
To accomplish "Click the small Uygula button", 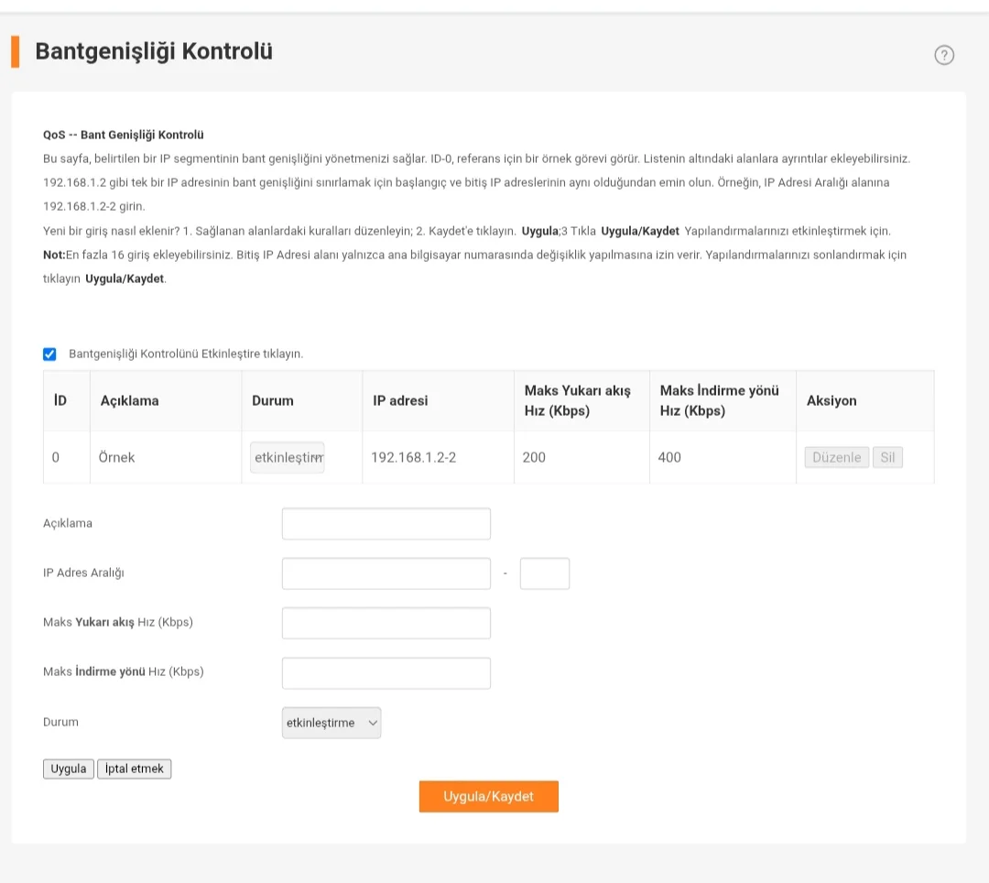I will pyautogui.click(x=69, y=769).
